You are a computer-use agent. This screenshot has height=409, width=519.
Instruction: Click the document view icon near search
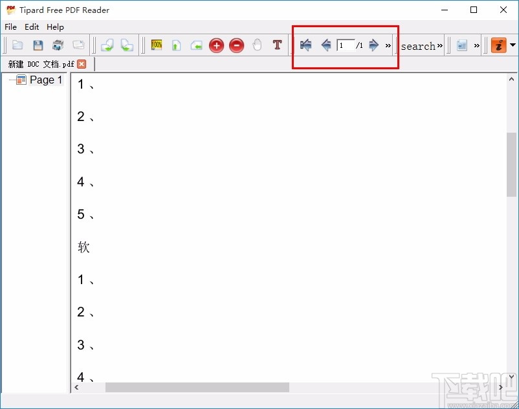462,45
